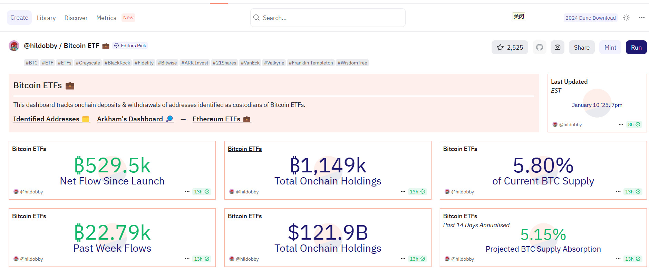The width and height of the screenshot is (649, 271).
Task: Click the 5.80% supply value
Action: point(543,165)
